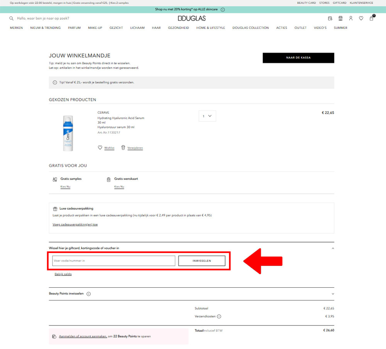Screen dimensions: 386x349
Task: Collapse the giftcard and kortingscode section
Action: pyautogui.click(x=333, y=248)
